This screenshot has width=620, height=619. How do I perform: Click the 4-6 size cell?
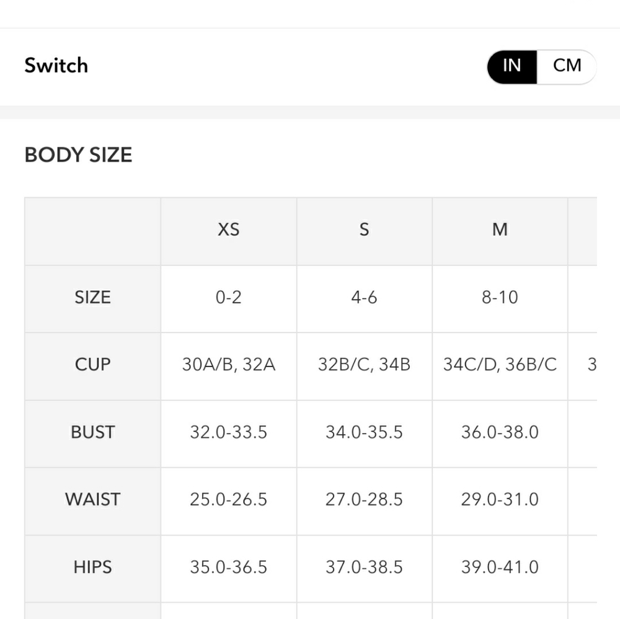pos(364,299)
